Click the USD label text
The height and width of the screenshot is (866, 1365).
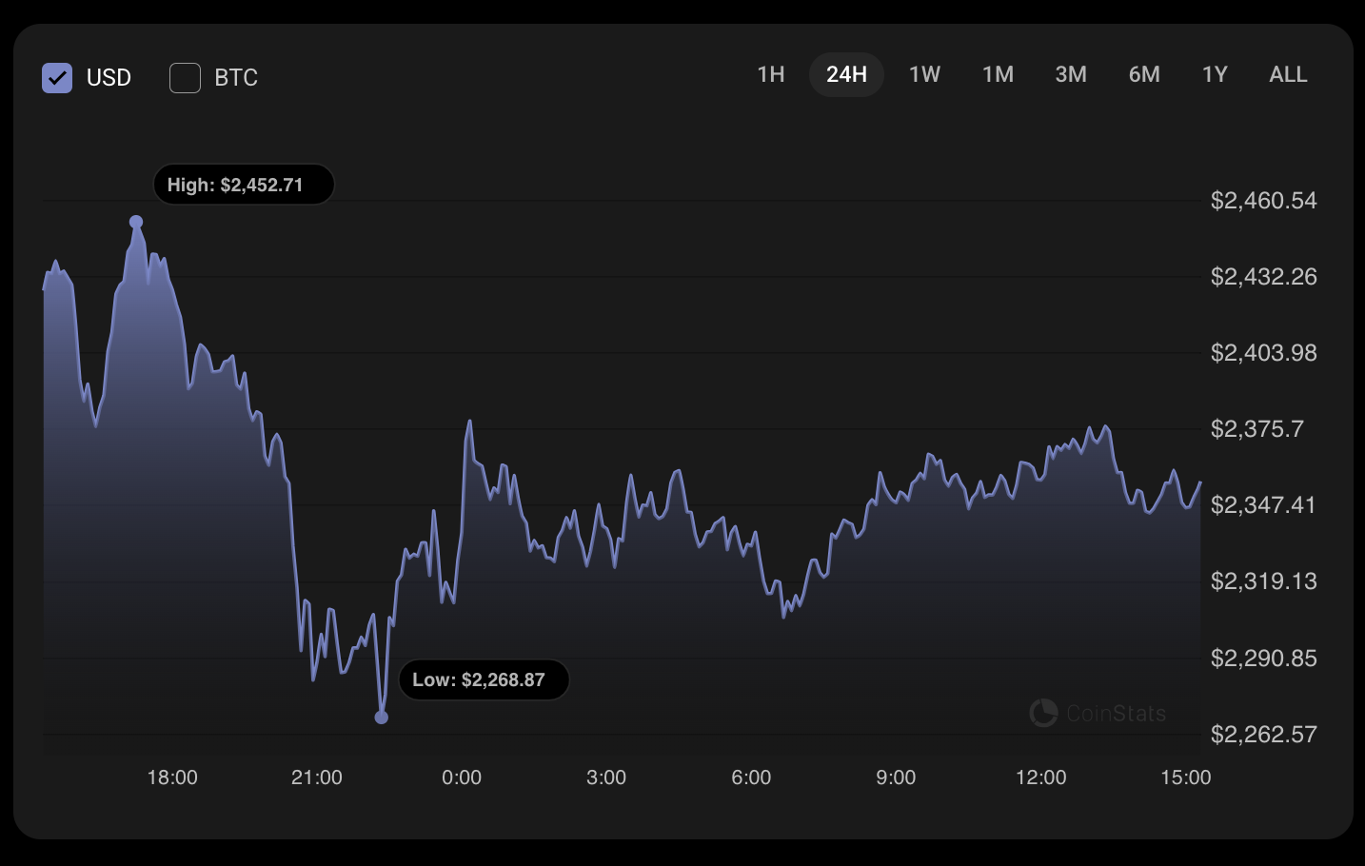pos(109,78)
